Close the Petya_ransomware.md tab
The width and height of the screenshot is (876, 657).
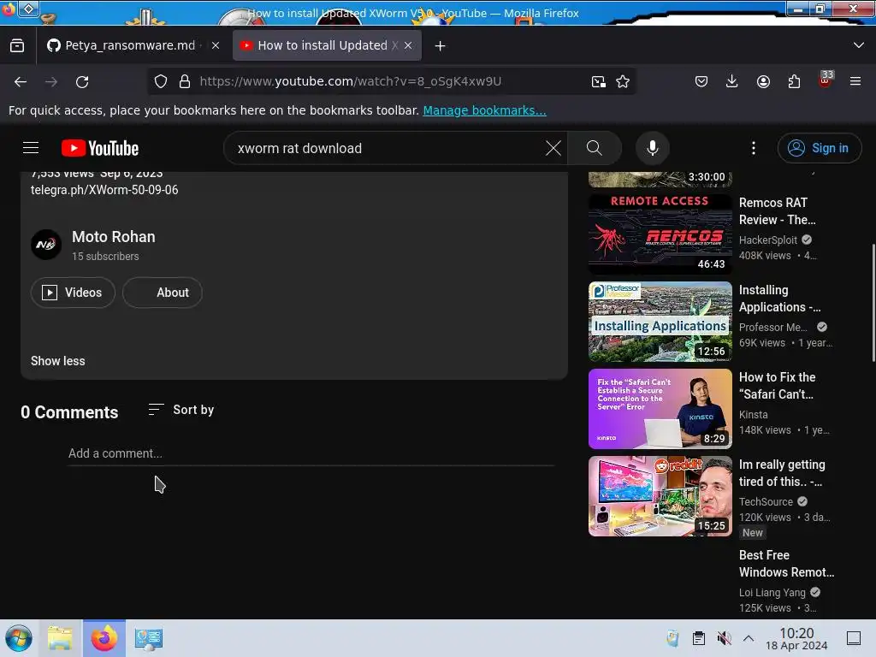tap(216, 46)
